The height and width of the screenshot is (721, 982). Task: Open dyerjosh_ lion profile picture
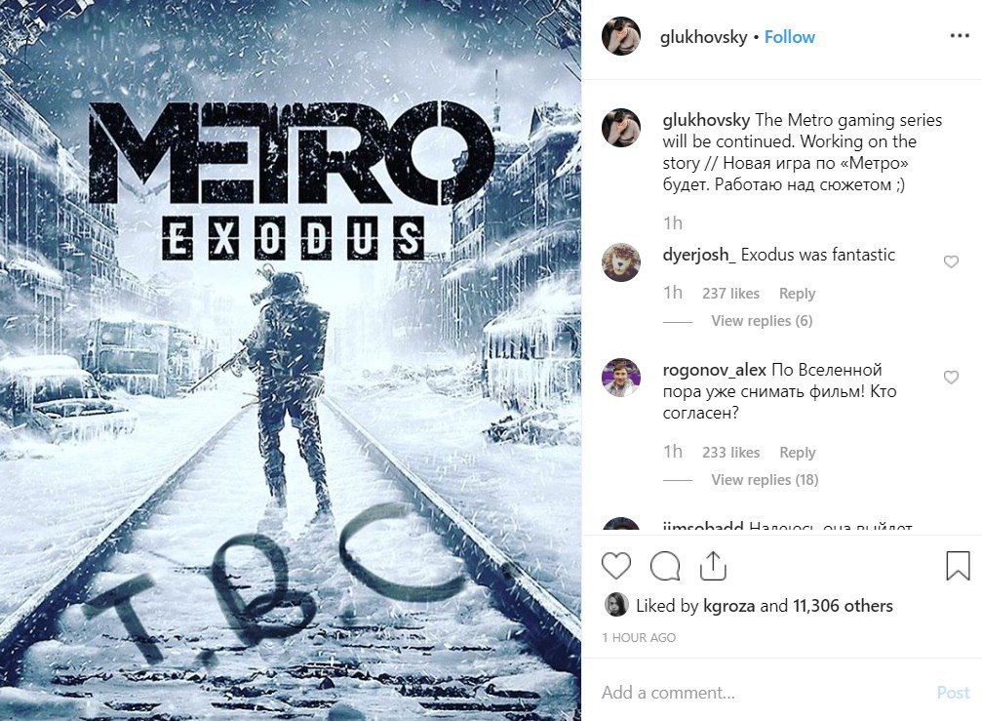pos(620,261)
